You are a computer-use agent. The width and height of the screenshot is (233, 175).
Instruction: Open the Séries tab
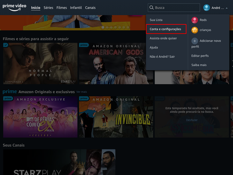click(48, 7)
